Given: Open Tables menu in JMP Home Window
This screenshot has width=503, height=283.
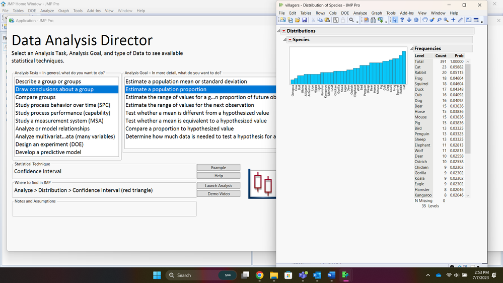Looking at the screenshot, I should click(18, 11).
